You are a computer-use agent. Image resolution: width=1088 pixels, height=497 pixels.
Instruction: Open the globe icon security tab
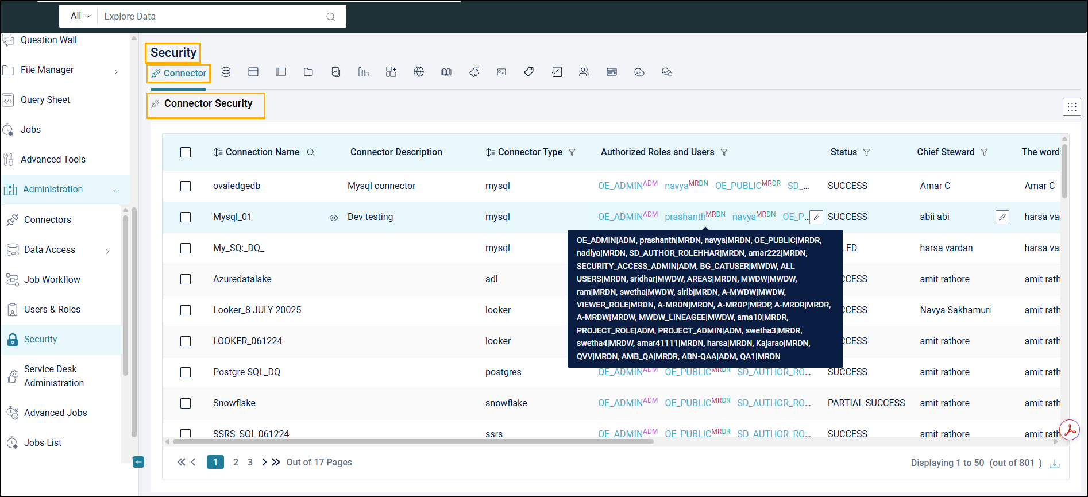click(419, 72)
